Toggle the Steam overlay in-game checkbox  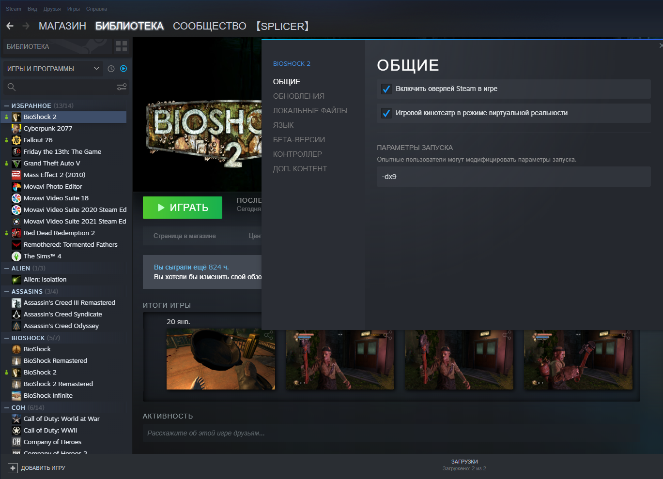point(386,89)
